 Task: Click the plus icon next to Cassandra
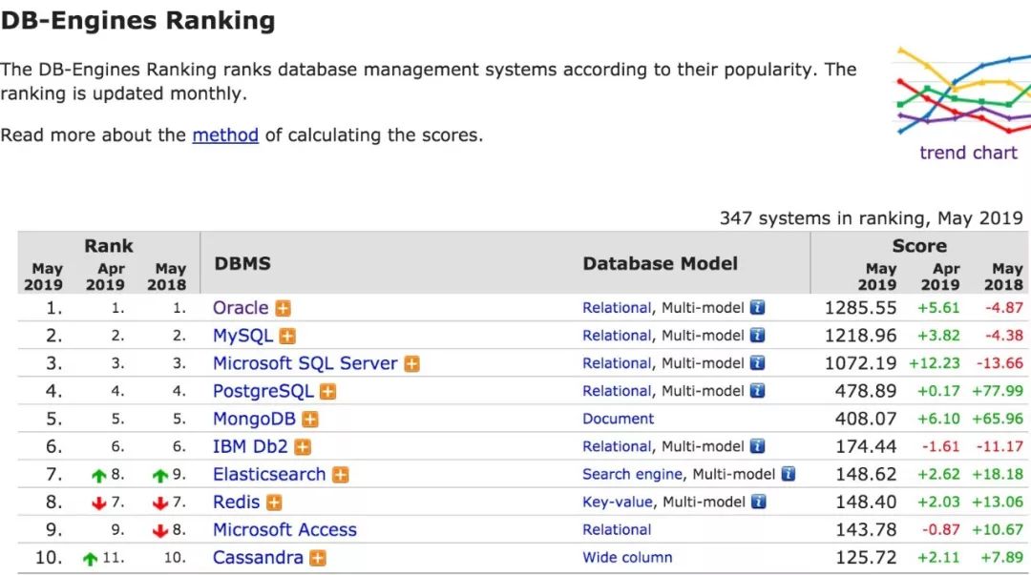tap(318, 558)
